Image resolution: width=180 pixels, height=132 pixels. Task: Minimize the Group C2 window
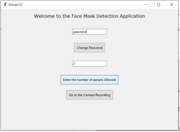[x=146, y=5]
